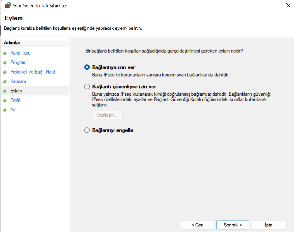Screen dimensions: 294x232
Task: Click green bullet beside Program step
Action: point(5,63)
